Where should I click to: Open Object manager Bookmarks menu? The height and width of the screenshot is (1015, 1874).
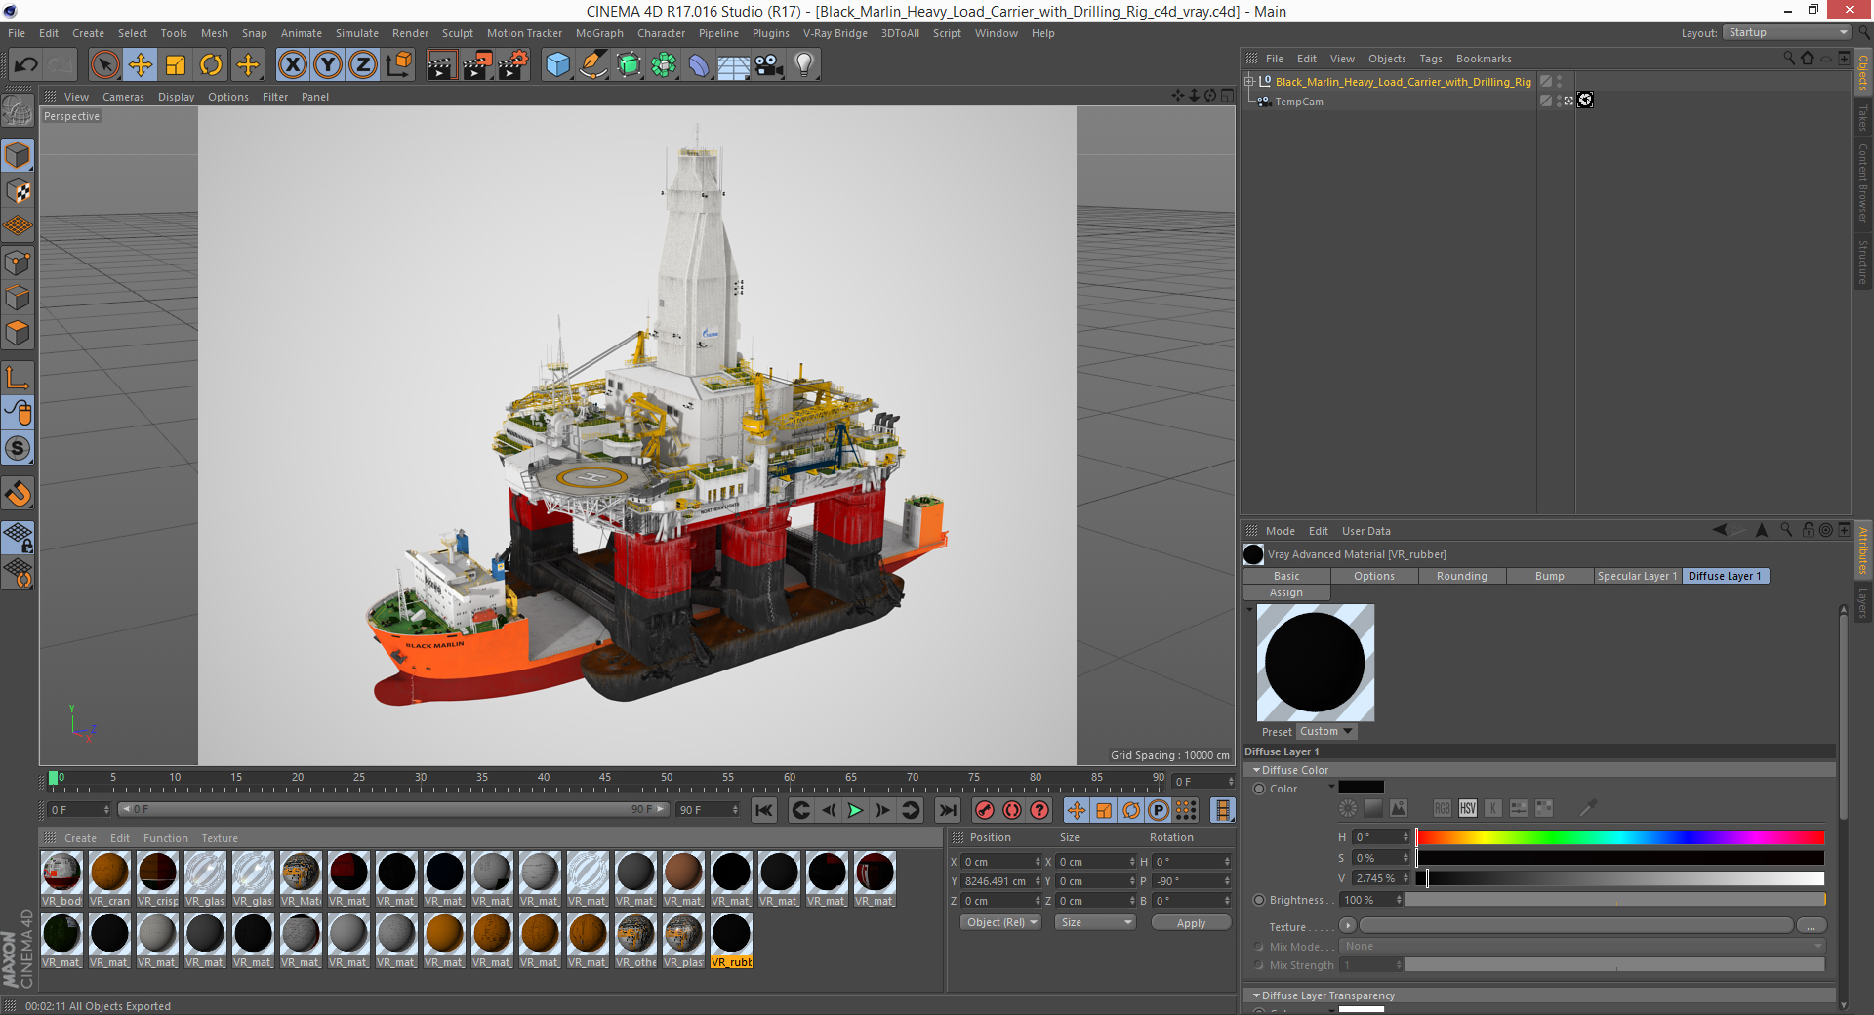[1484, 59]
